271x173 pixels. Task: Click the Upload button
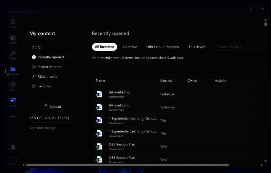pyautogui.click(x=53, y=106)
